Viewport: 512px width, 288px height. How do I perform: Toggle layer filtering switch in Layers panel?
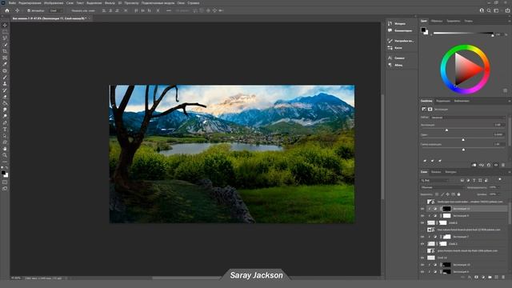click(500, 179)
